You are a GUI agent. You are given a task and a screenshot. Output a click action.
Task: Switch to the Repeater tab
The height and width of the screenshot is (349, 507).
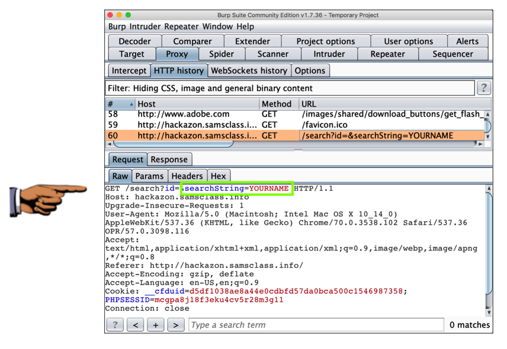[x=387, y=54]
